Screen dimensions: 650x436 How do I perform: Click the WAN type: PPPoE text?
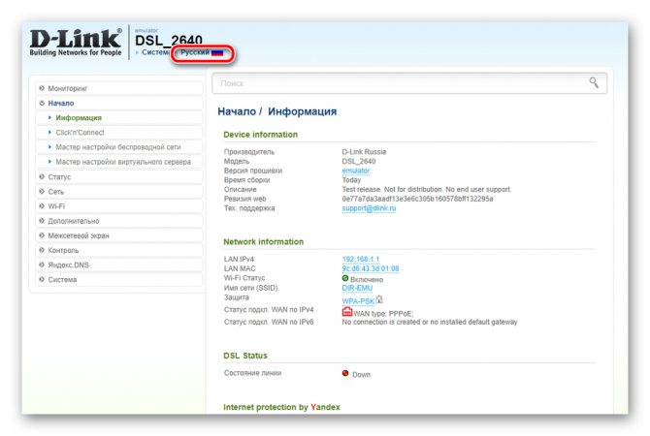point(383,314)
